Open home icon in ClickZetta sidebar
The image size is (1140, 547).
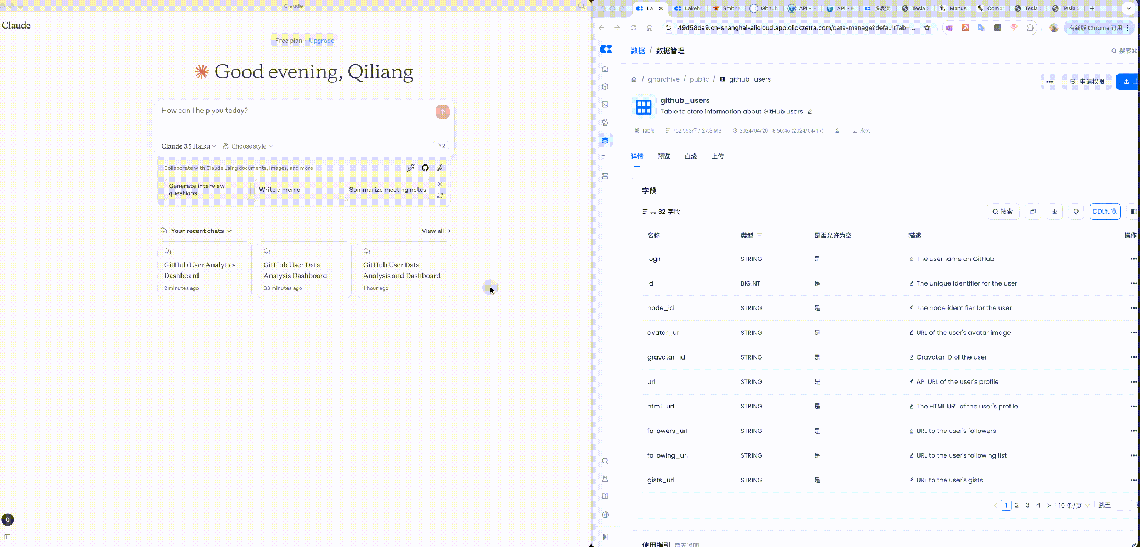605,69
